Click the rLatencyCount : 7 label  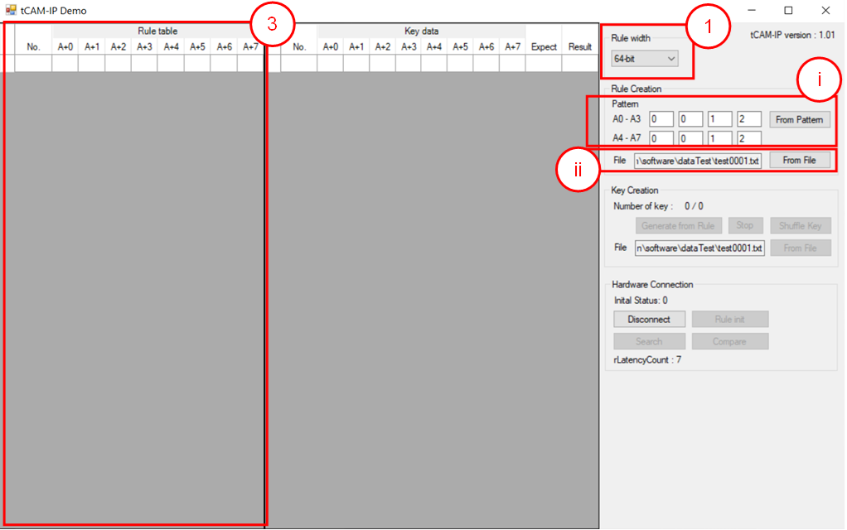click(x=647, y=359)
